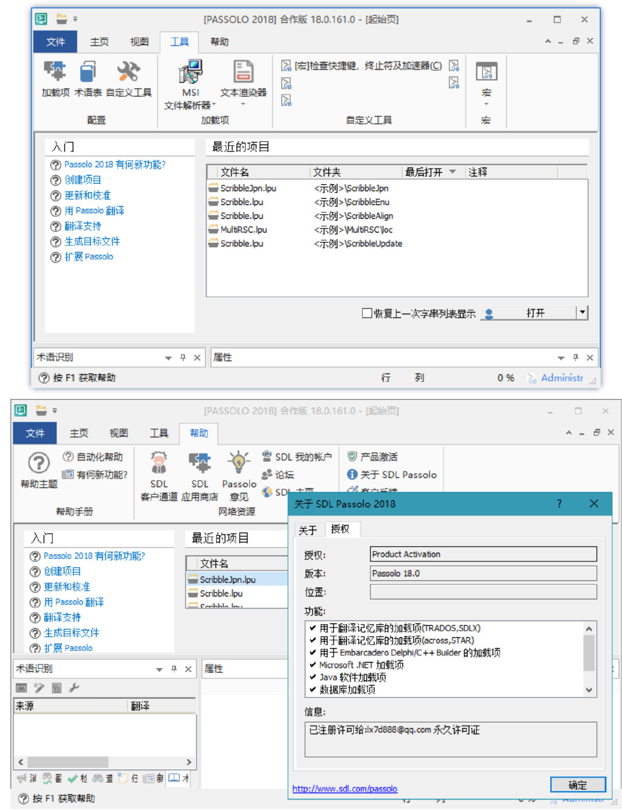Open 术语识别 panel menu arrow in 工具-ribbon window

(168, 358)
